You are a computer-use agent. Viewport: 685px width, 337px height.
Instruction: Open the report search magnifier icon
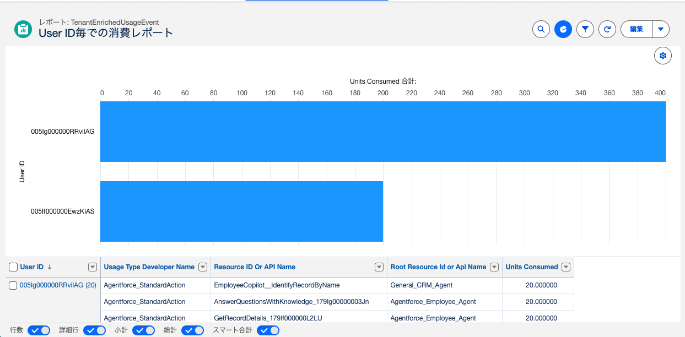(x=541, y=29)
